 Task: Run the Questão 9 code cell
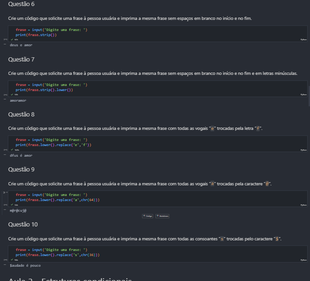[4, 192]
